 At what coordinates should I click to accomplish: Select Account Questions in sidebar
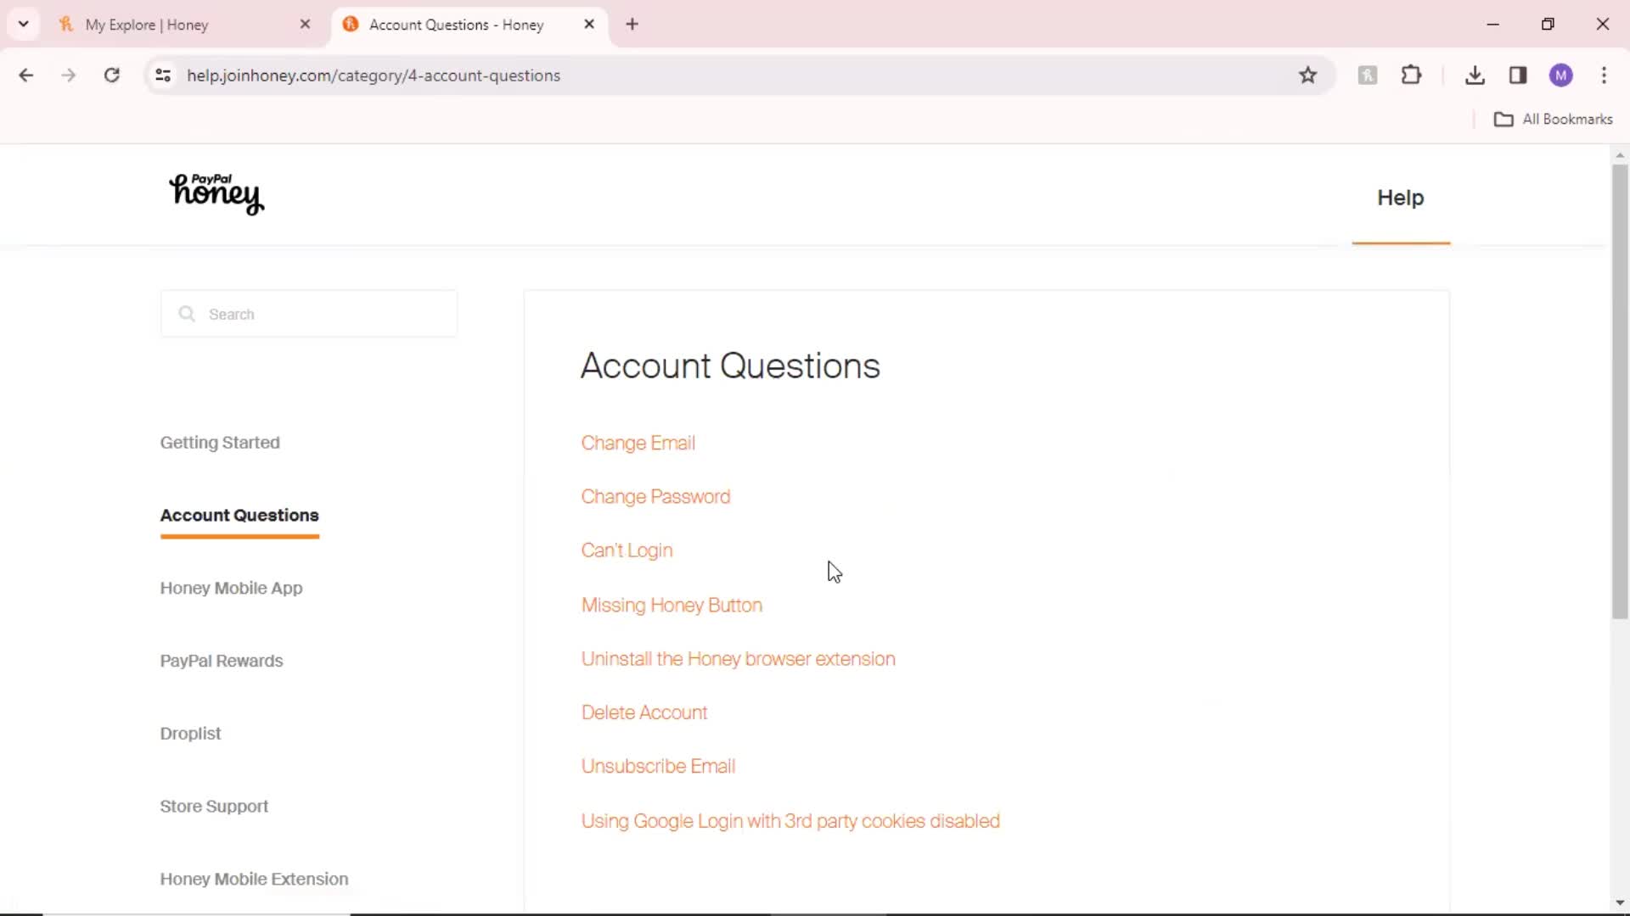click(239, 516)
